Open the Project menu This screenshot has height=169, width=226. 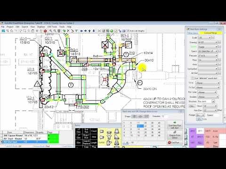10,27
